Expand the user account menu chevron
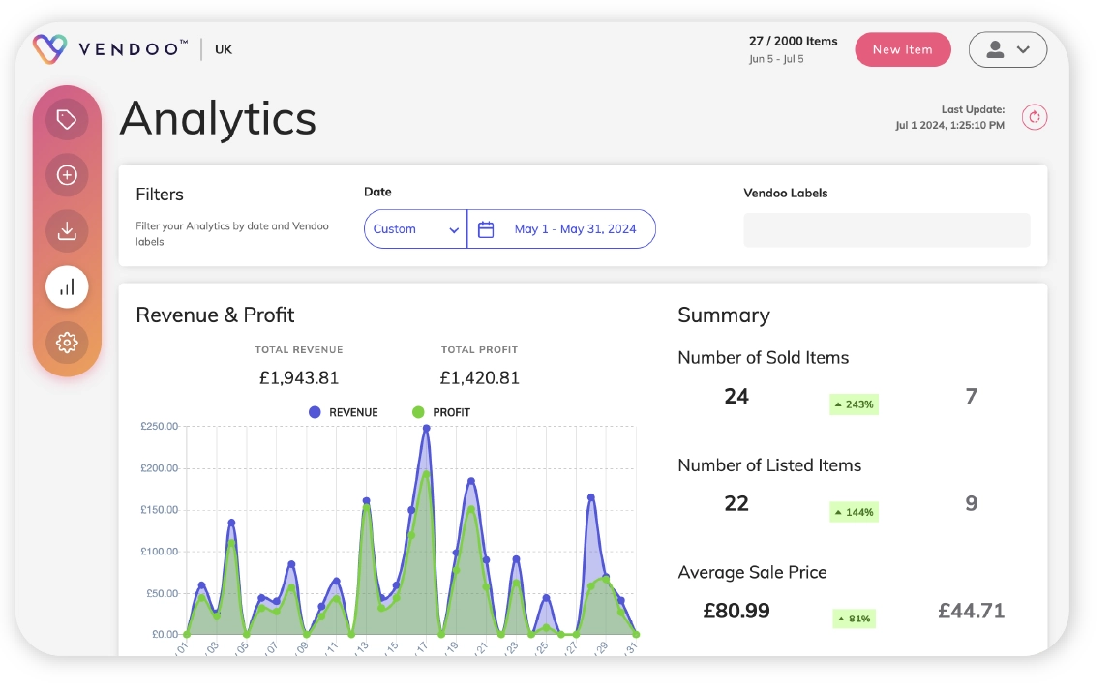 [1023, 49]
